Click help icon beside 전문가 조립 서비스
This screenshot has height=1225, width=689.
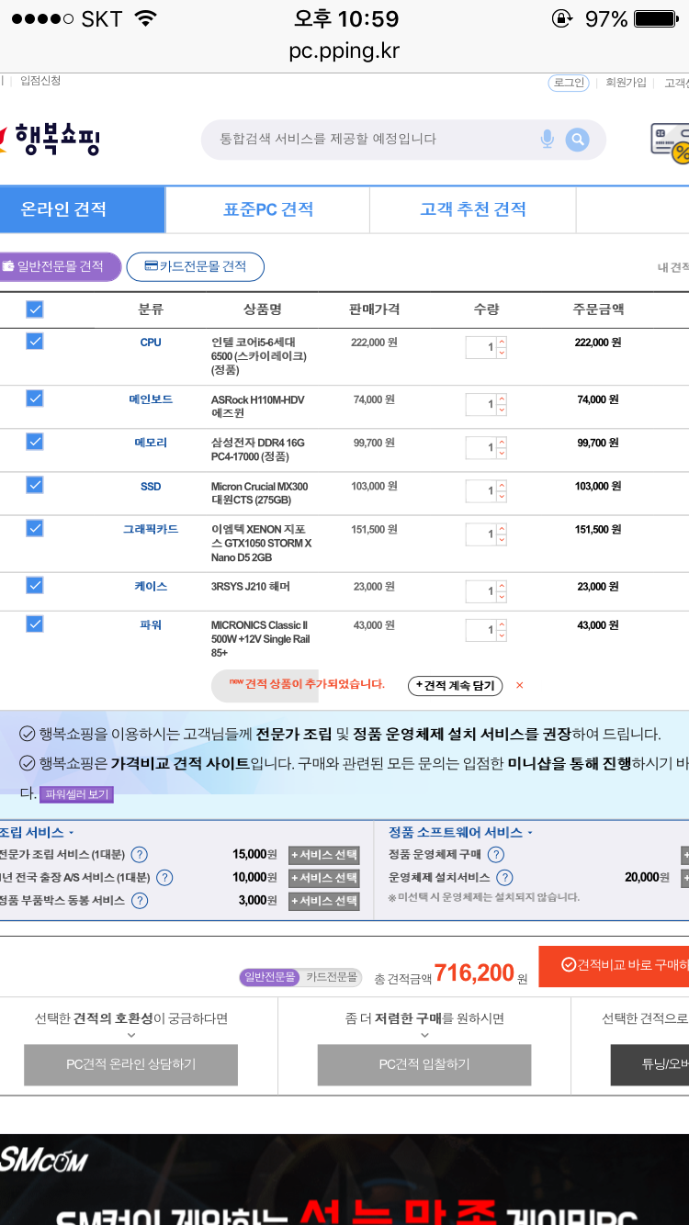click(x=140, y=855)
